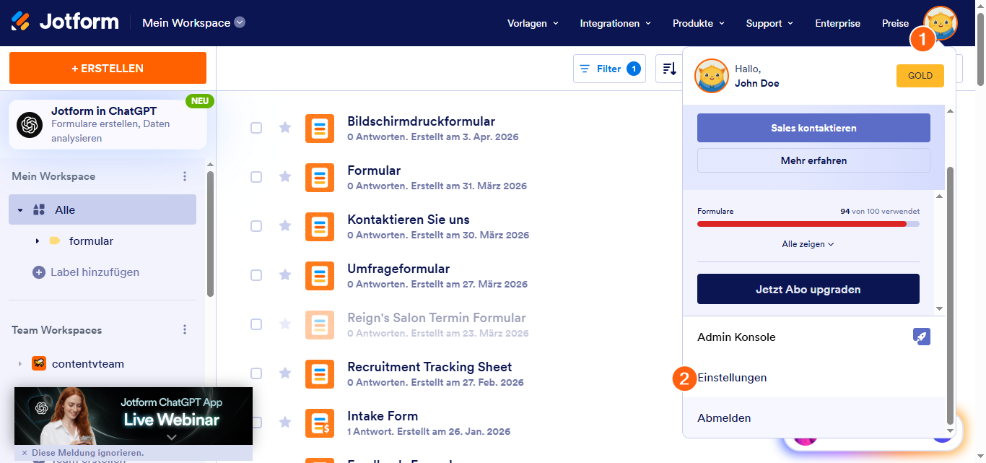Screen dimensions: 986x463
Task: Click the sort order icon button
Action: click(669, 69)
